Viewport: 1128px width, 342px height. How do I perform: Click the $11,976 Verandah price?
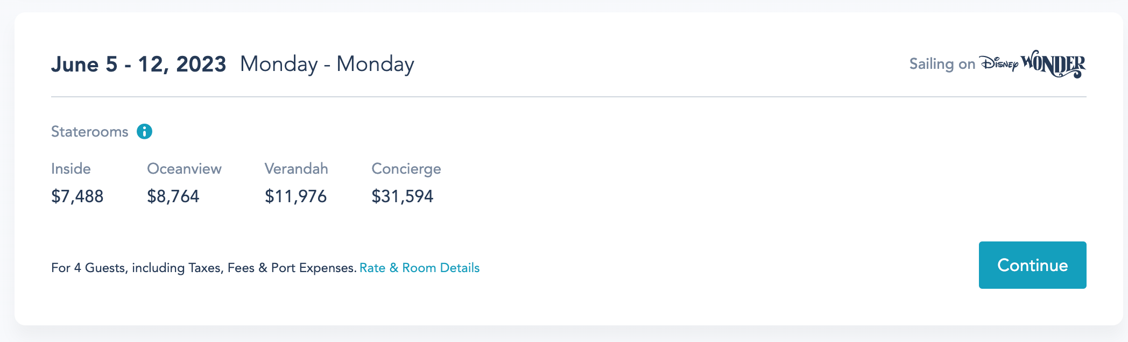(x=295, y=196)
